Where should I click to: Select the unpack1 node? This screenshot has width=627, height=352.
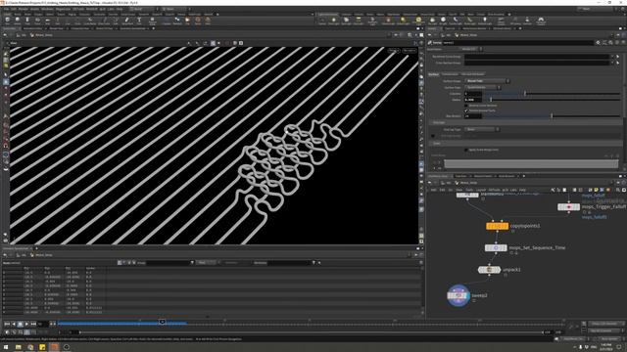[x=489, y=270]
